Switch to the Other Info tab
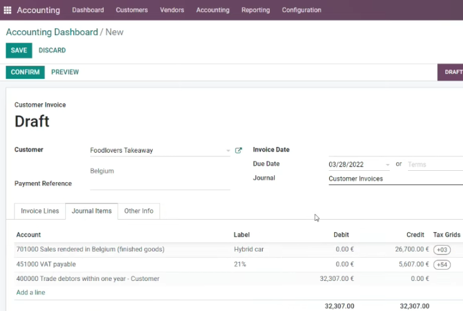The height and width of the screenshot is (311, 463). click(139, 211)
